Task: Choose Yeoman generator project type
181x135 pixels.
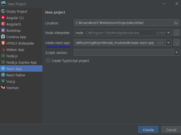Action: (21, 88)
